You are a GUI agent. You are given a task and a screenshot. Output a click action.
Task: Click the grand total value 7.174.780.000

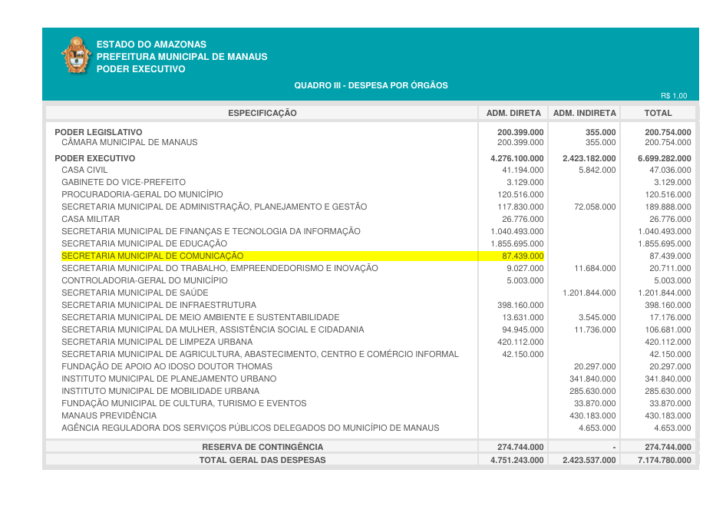click(664, 460)
